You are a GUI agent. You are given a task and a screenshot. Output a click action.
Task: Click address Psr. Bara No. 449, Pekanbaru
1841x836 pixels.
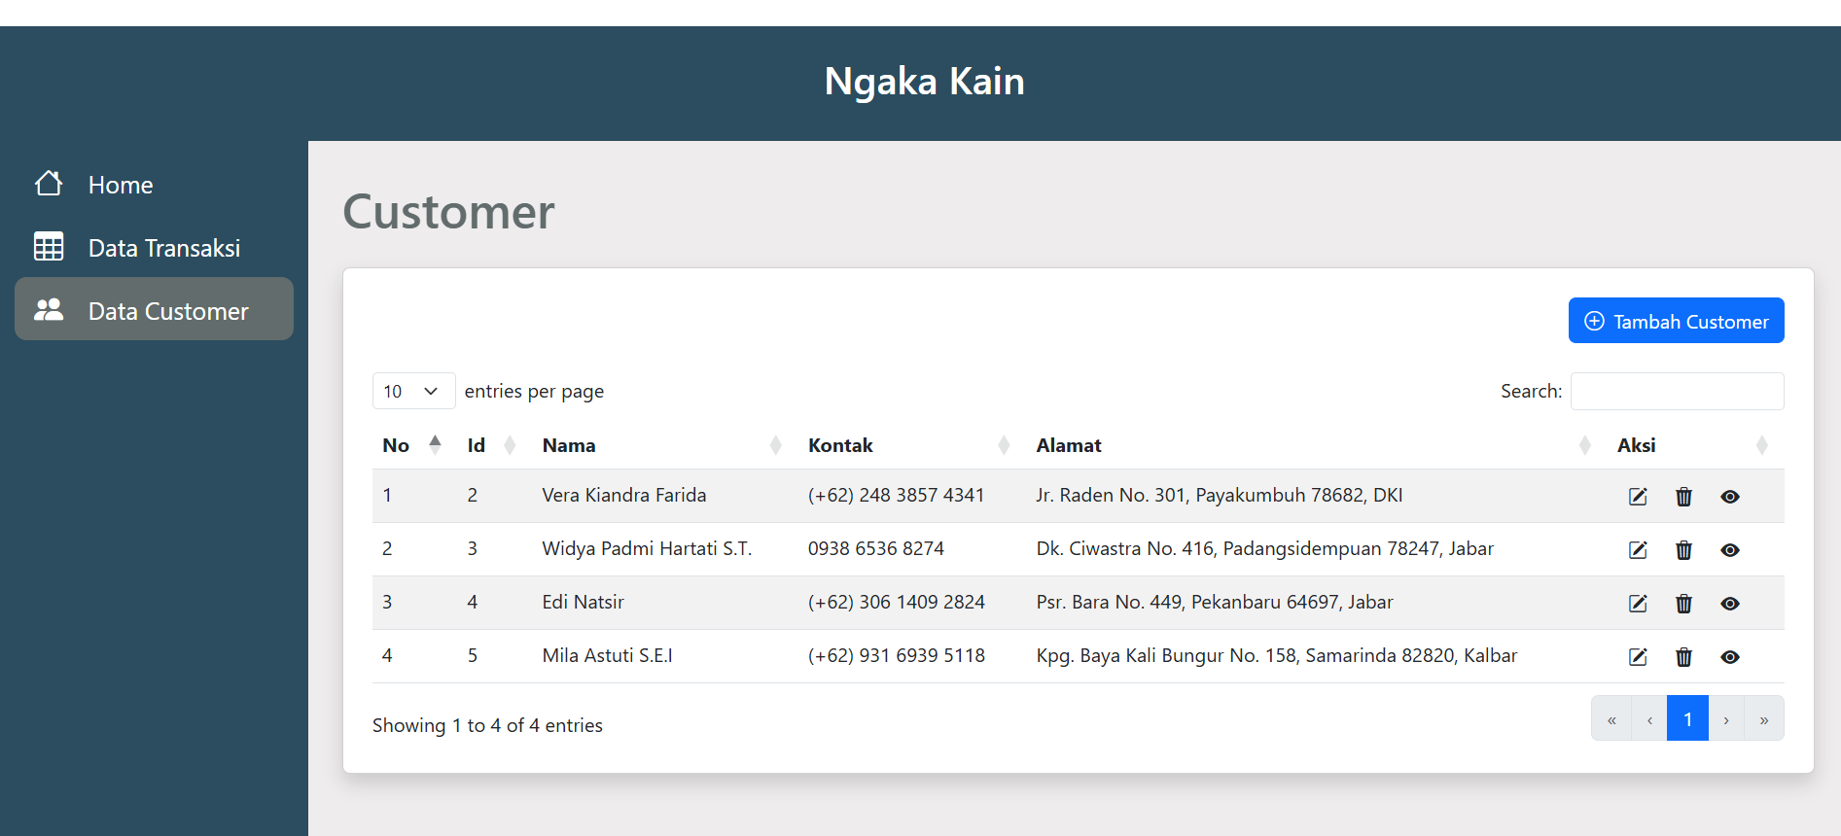tap(1215, 603)
